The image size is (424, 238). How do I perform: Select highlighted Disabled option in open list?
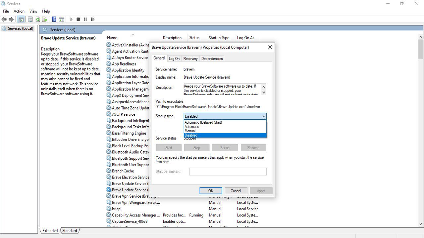click(225, 135)
